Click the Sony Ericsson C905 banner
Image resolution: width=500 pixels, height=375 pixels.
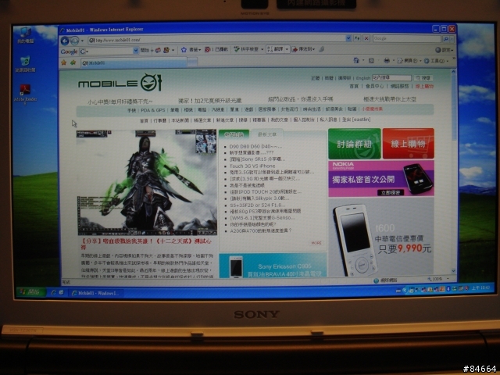273,266
